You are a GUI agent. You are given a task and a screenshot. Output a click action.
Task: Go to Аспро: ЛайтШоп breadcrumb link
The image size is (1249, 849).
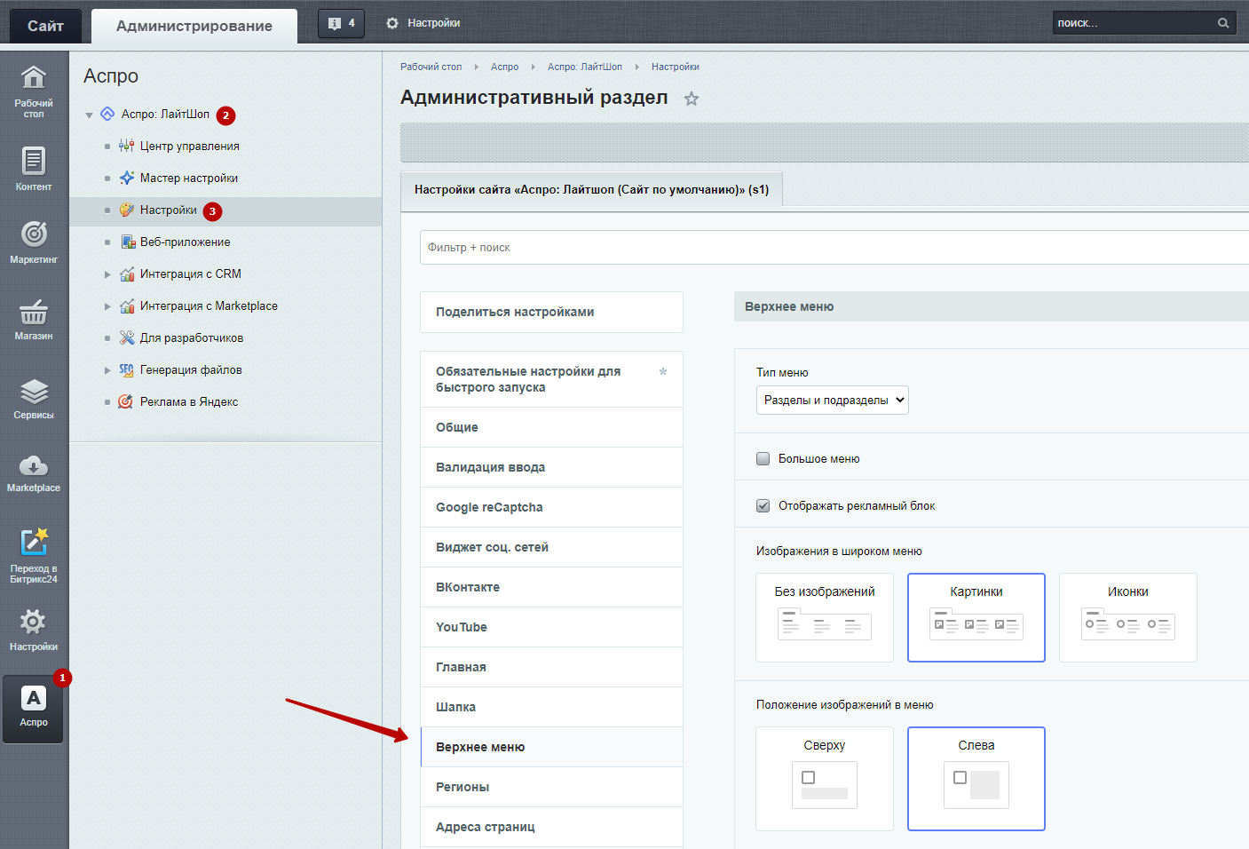[584, 67]
